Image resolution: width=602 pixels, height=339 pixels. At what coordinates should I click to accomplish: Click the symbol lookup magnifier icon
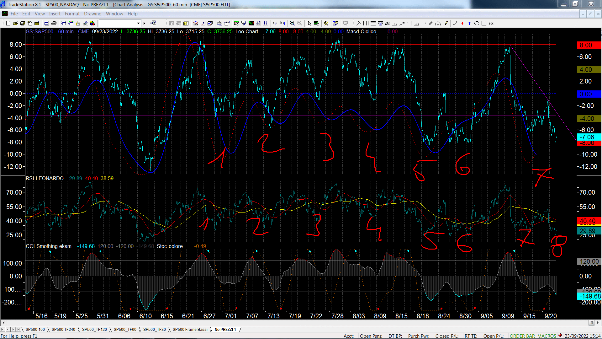pyautogui.click(x=153, y=23)
